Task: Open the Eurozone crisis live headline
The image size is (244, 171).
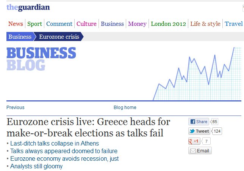Action: click(88, 128)
